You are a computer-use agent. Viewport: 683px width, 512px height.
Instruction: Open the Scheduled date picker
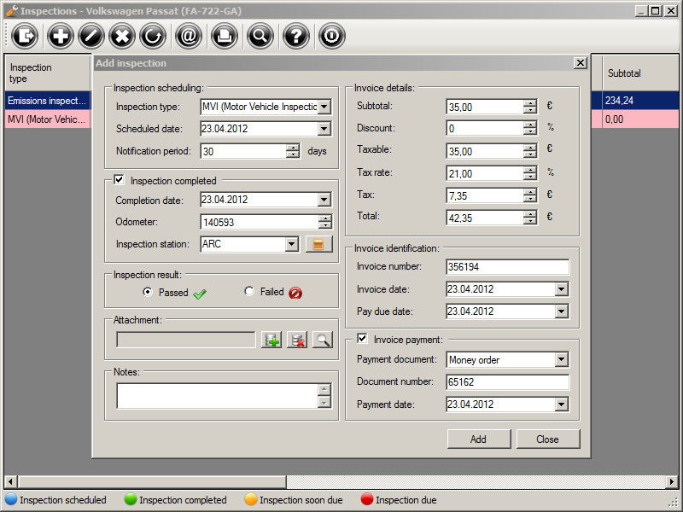click(x=324, y=129)
